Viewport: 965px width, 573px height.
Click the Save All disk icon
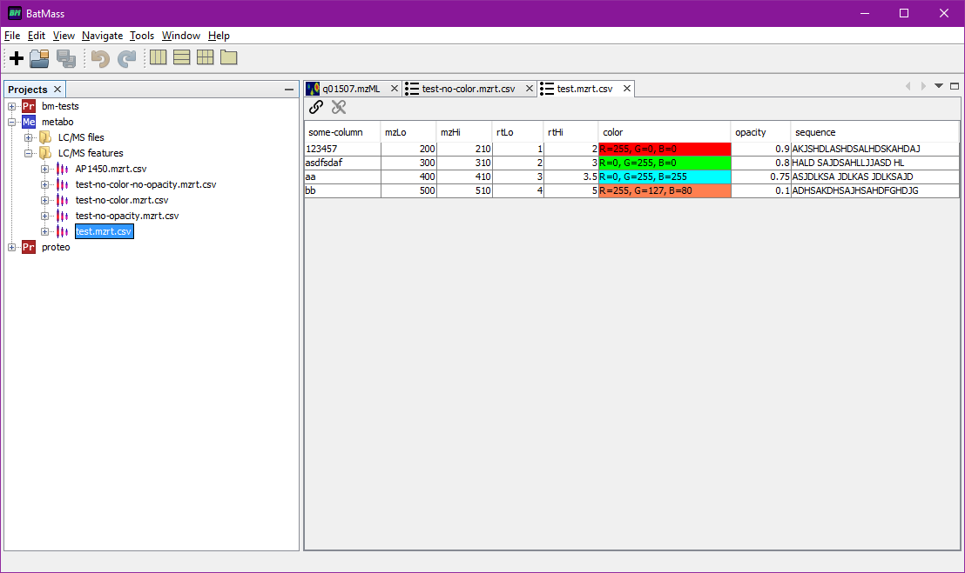point(66,58)
